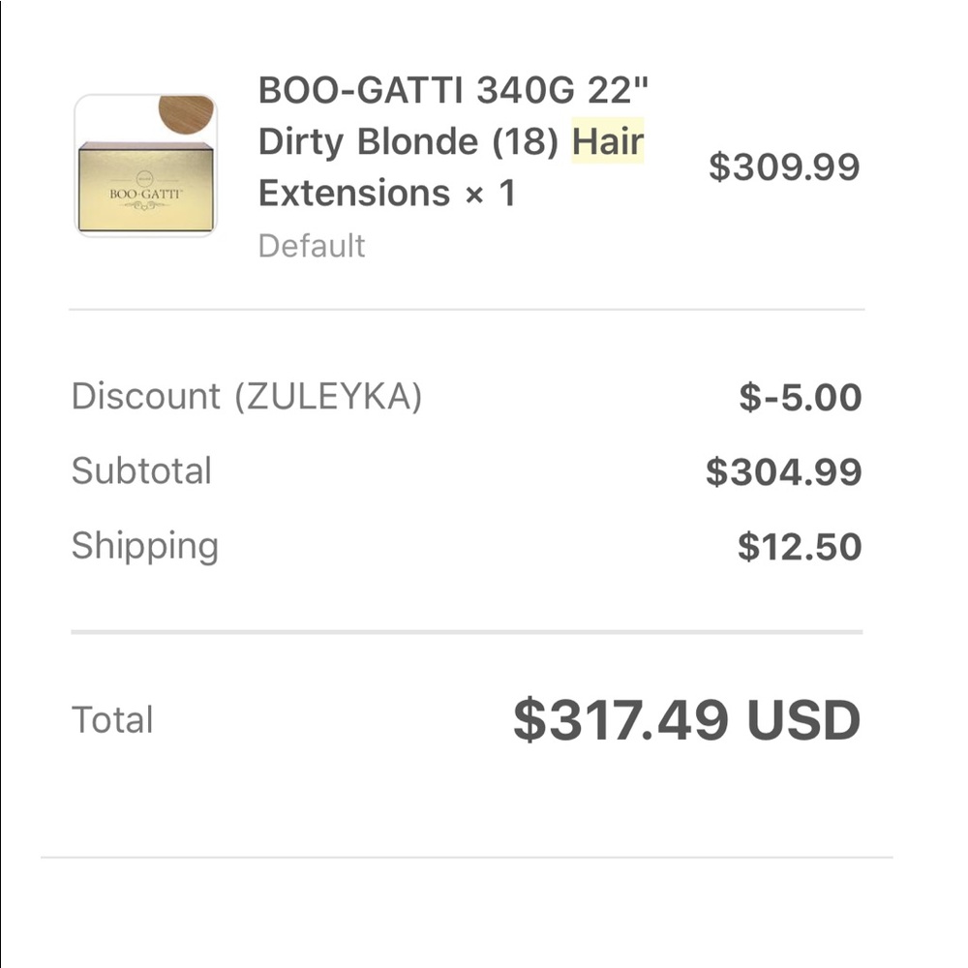Click the $-5.00 discount amount
Screen dimensions: 968x968
(800, 397)
